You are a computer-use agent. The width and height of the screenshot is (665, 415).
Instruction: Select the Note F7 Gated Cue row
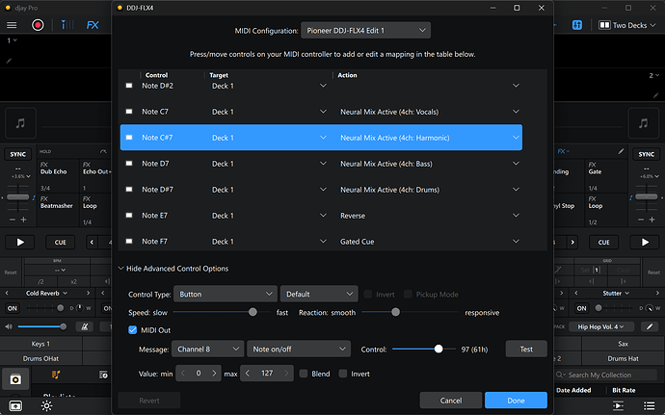(321, 242)
